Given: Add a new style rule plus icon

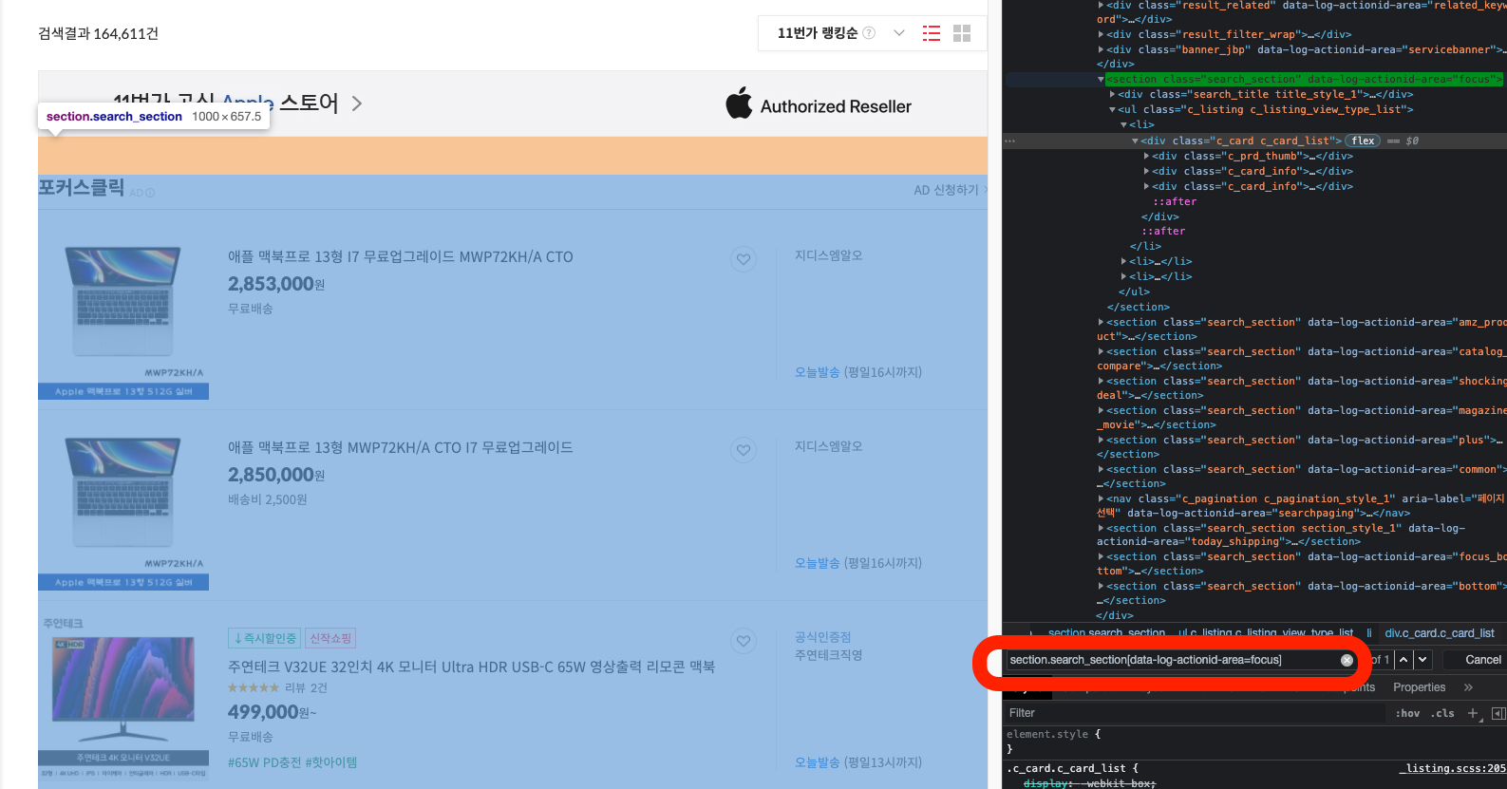Looking at the screenshot, I should [1473, 713].
